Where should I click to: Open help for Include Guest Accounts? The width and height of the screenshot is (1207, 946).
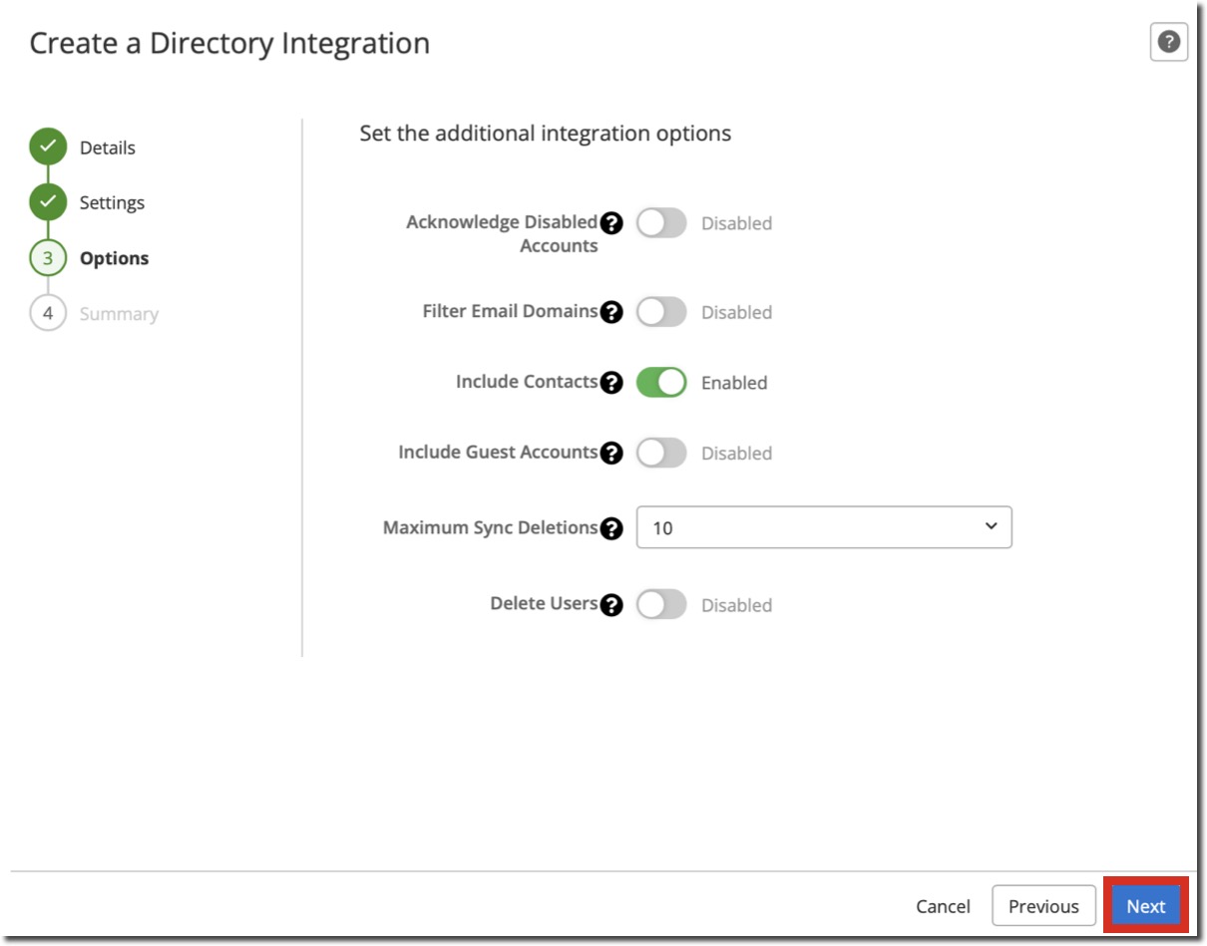(612, 453)
